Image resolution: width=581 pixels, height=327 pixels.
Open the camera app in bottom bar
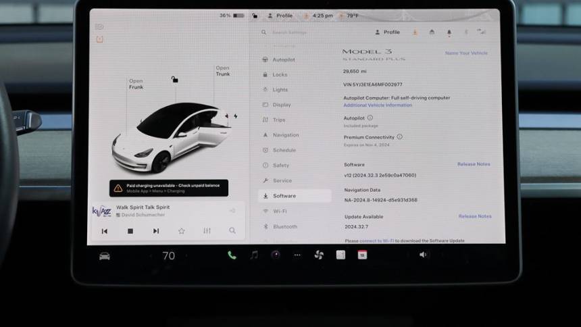276,255
